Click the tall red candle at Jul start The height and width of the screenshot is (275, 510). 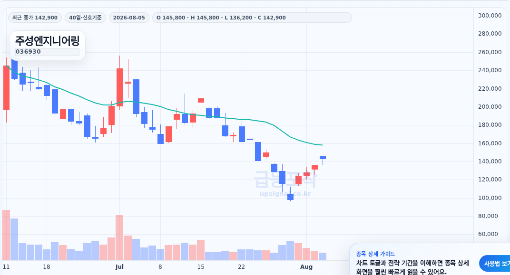coord(120,87)
